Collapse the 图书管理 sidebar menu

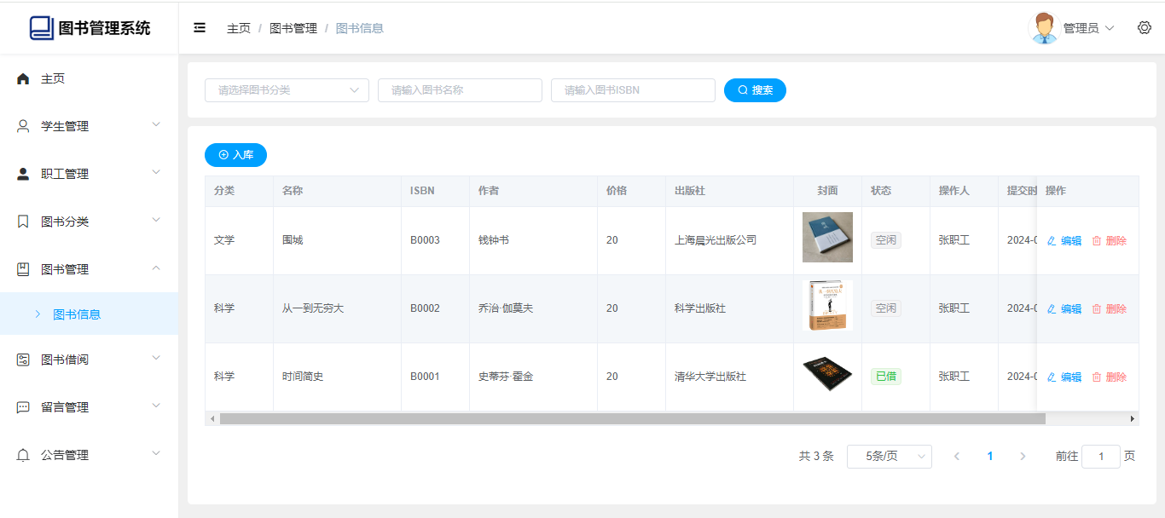click(x=89, y=269)
